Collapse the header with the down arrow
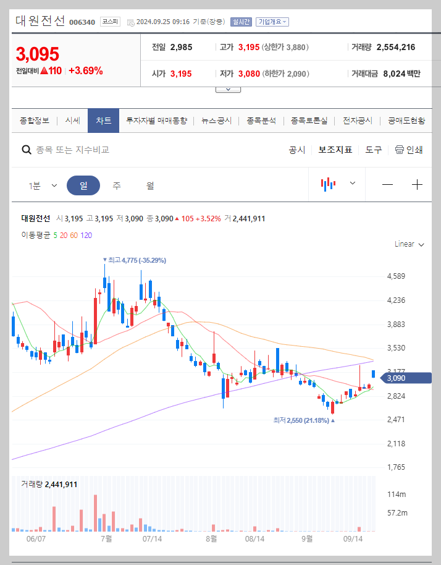Viewport: 441px width, 565px height. click(x=228, y=88)
